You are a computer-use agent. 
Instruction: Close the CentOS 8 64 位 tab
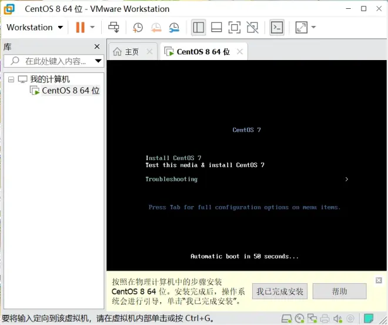[x=240, y=52]
